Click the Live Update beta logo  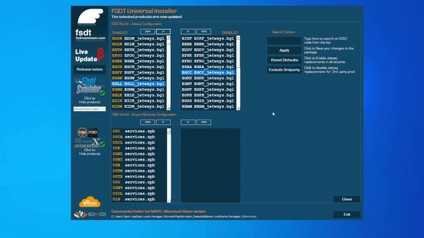89,55
